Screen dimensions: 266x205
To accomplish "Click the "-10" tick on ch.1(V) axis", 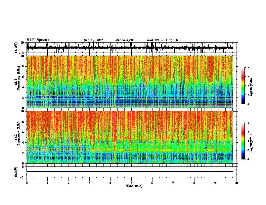I will click(x=22, y=53).
